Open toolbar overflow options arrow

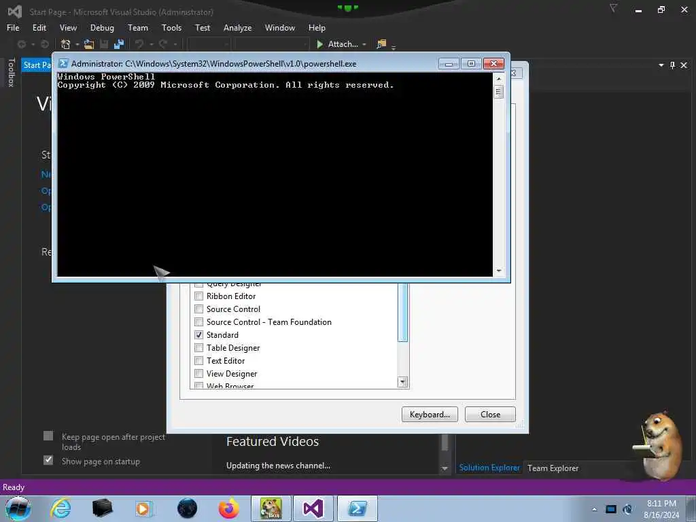point(394,47)
